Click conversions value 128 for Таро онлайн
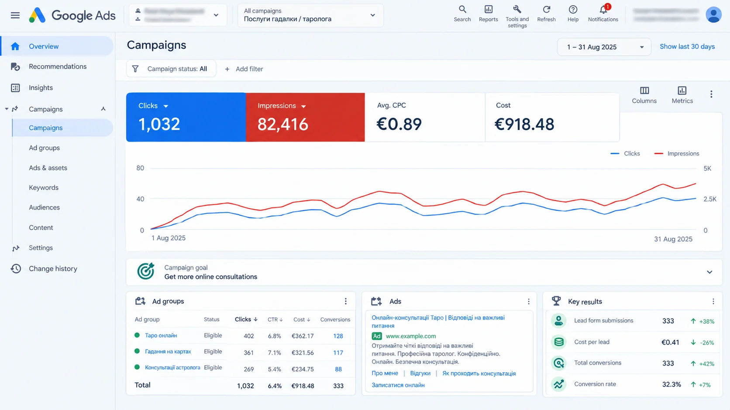 coord(338,336)
